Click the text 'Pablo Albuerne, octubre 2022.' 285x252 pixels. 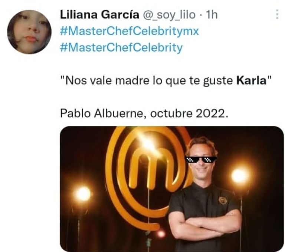tap(144, 114)
